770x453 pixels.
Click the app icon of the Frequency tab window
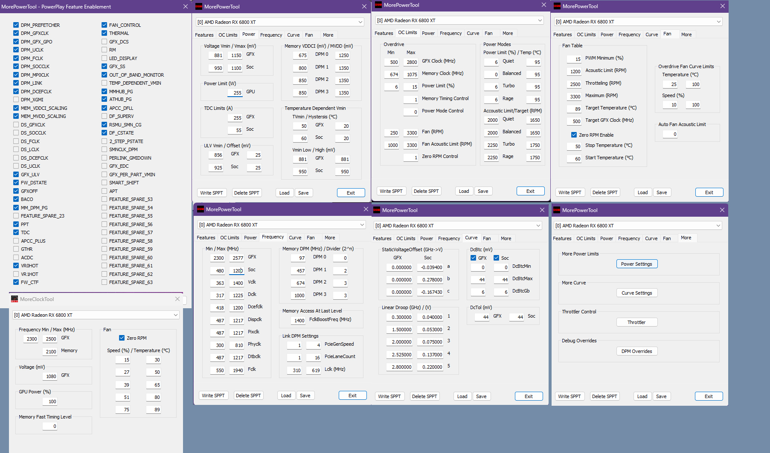[200, 209]
